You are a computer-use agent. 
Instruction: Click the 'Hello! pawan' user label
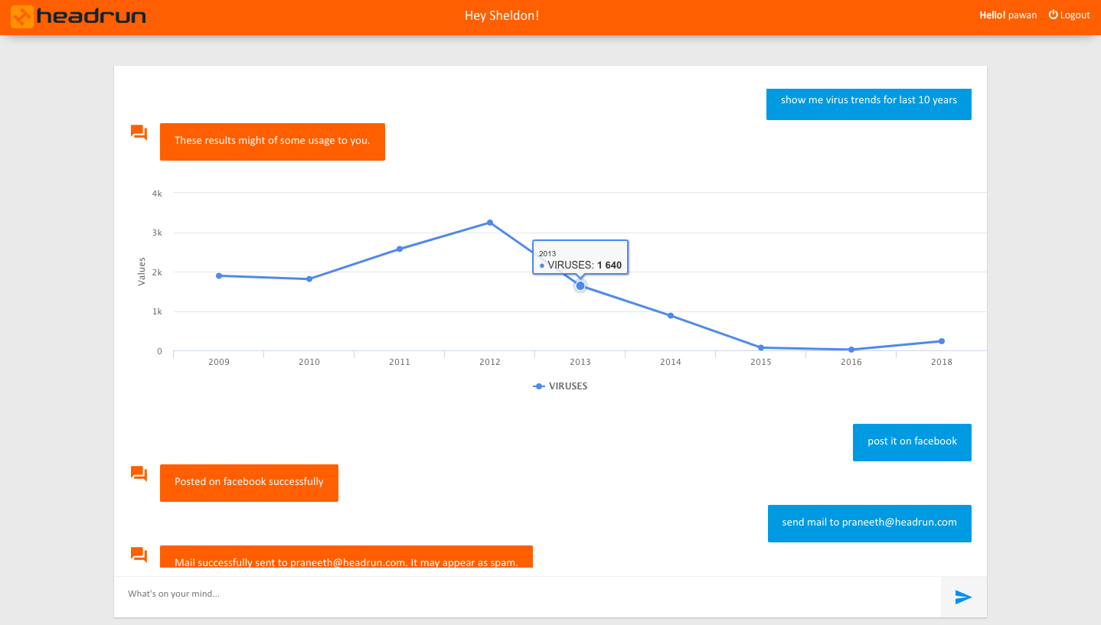point(1008,15)
